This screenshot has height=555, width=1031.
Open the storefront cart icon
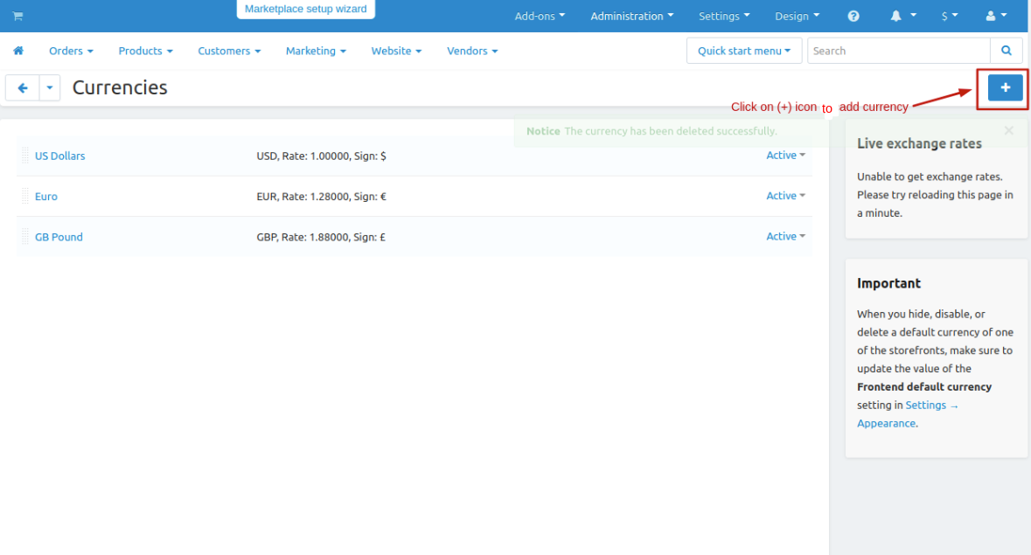pos(17,16)
